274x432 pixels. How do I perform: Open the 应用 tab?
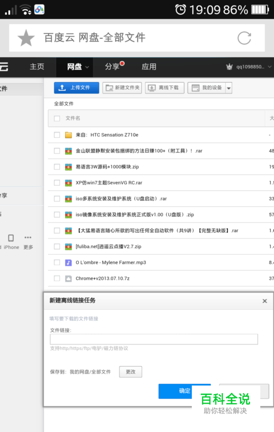[x=149, y=67]
